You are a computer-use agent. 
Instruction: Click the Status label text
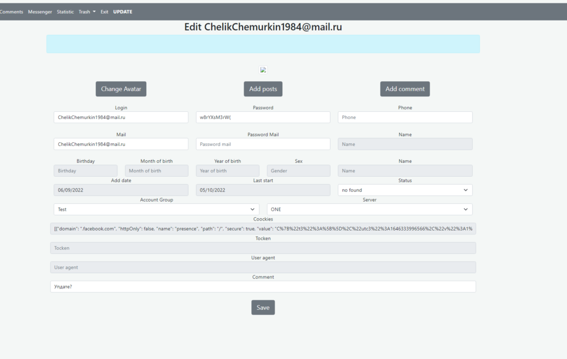(405, 180)
